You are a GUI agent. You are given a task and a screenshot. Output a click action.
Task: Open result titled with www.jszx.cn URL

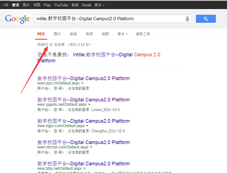(x=83, y=78)
